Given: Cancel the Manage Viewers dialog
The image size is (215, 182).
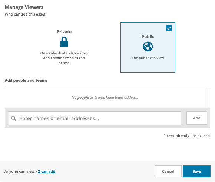Looking at the screenshot, I should 168,171.
